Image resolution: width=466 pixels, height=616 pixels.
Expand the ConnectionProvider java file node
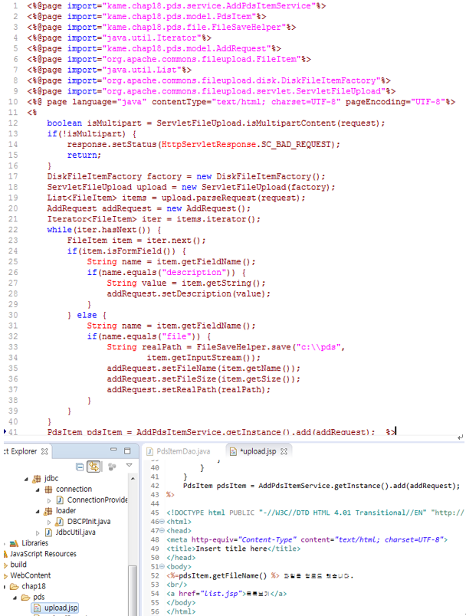tap(49, 500)
